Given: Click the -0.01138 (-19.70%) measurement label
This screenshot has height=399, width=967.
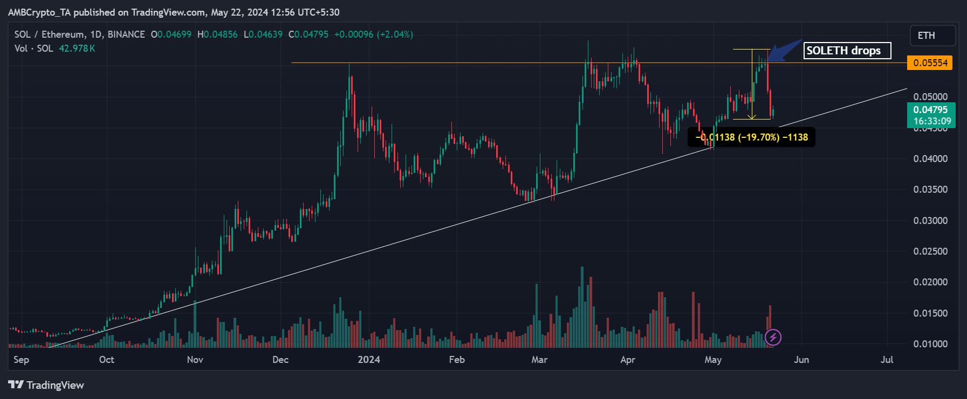Looking at the screenshot, I should pos(752,137).
